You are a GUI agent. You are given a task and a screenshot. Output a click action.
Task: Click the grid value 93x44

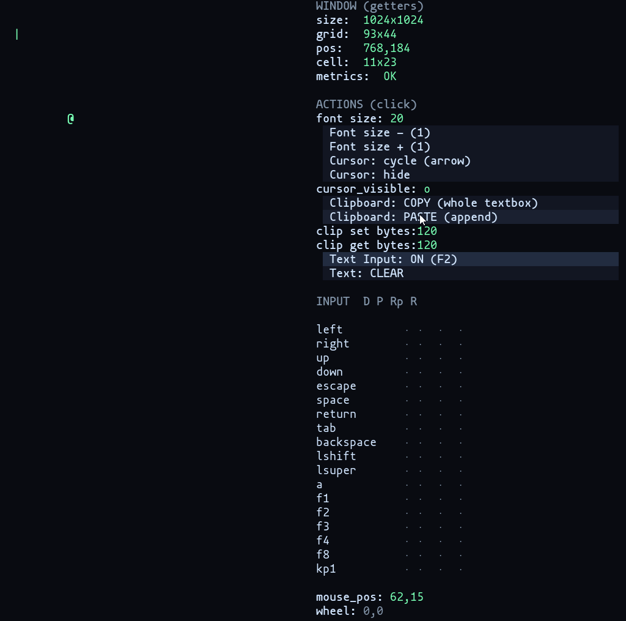(380, 34)
